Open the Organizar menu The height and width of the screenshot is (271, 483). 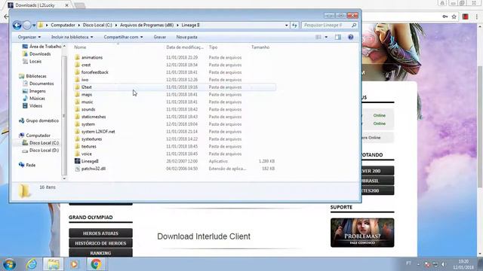(x=29, y=37)
